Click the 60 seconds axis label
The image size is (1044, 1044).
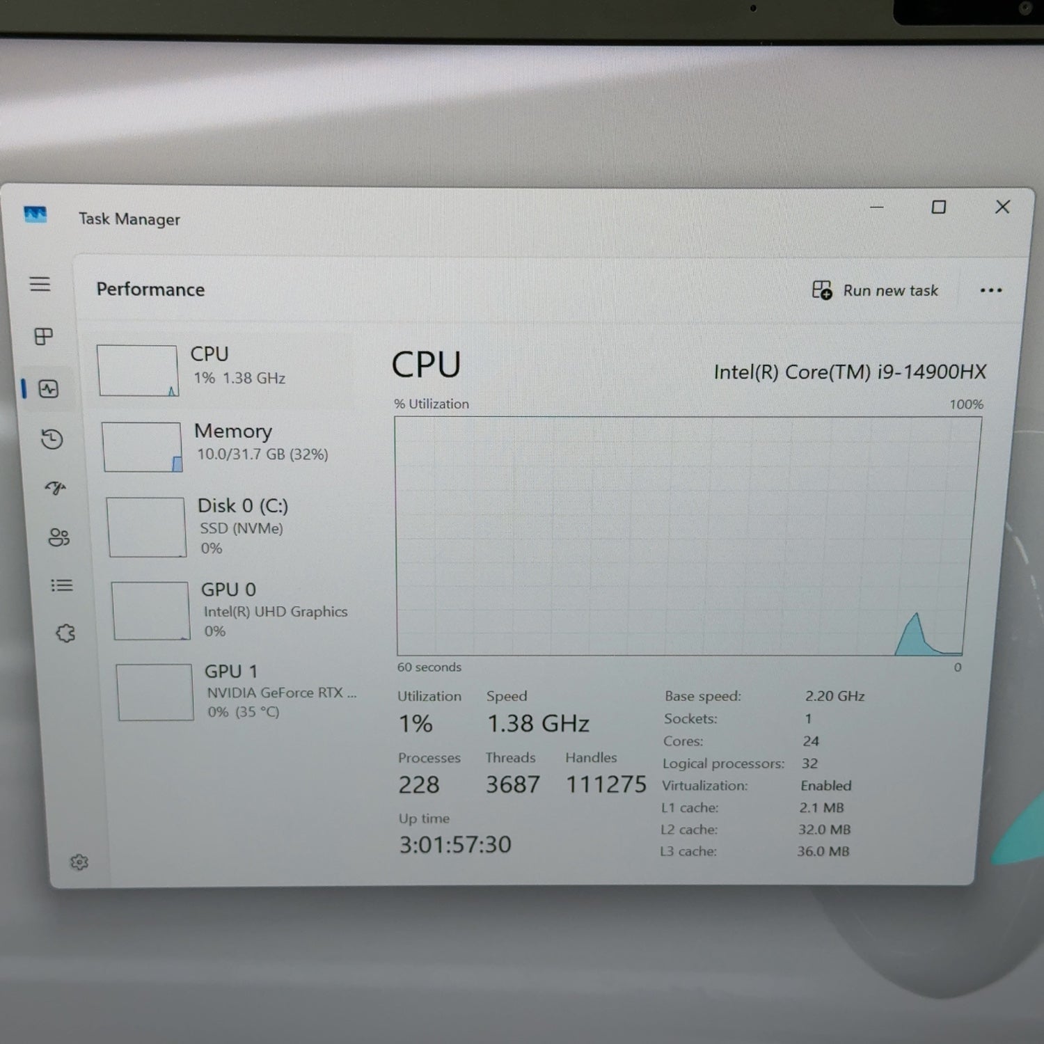[429, 667]
